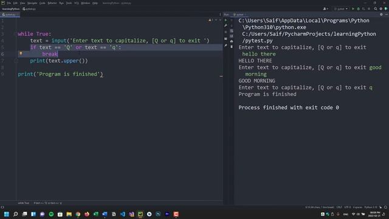The image size is (389, 219).
Task: Click the lightbulb intention icon on break line
Action: 21,54
